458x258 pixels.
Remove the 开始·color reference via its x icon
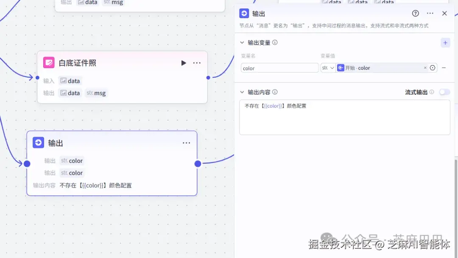[425, 68]
